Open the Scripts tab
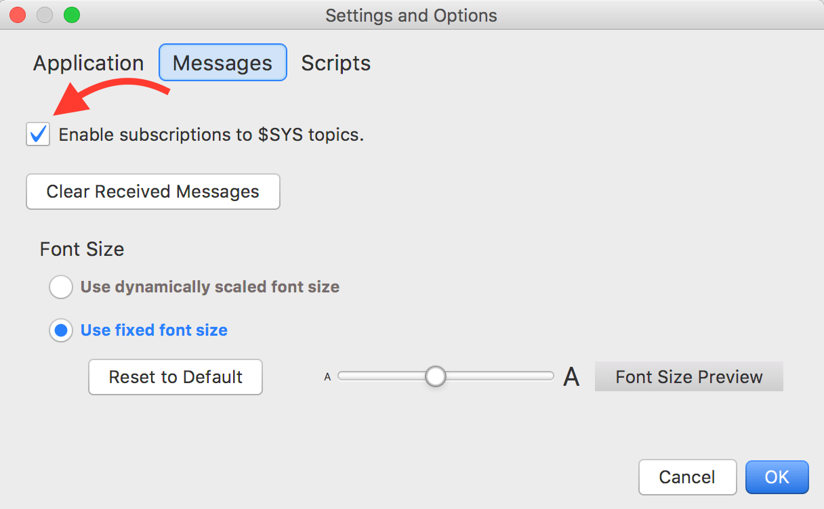The image size is (824, 509). click(x=336, y=63)
